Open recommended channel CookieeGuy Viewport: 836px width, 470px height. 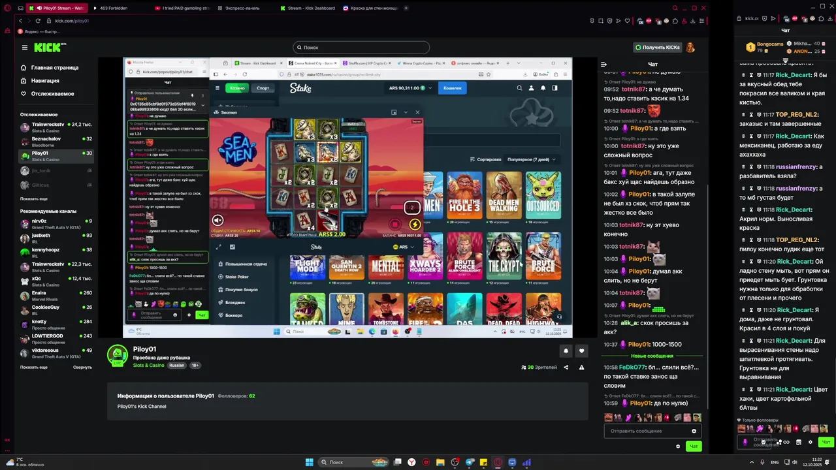(x=56, y=309)
